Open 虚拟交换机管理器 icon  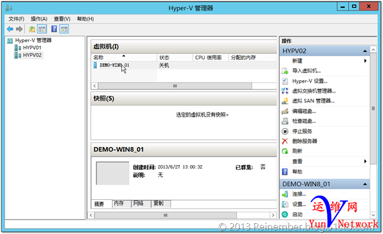pos(285,91)
